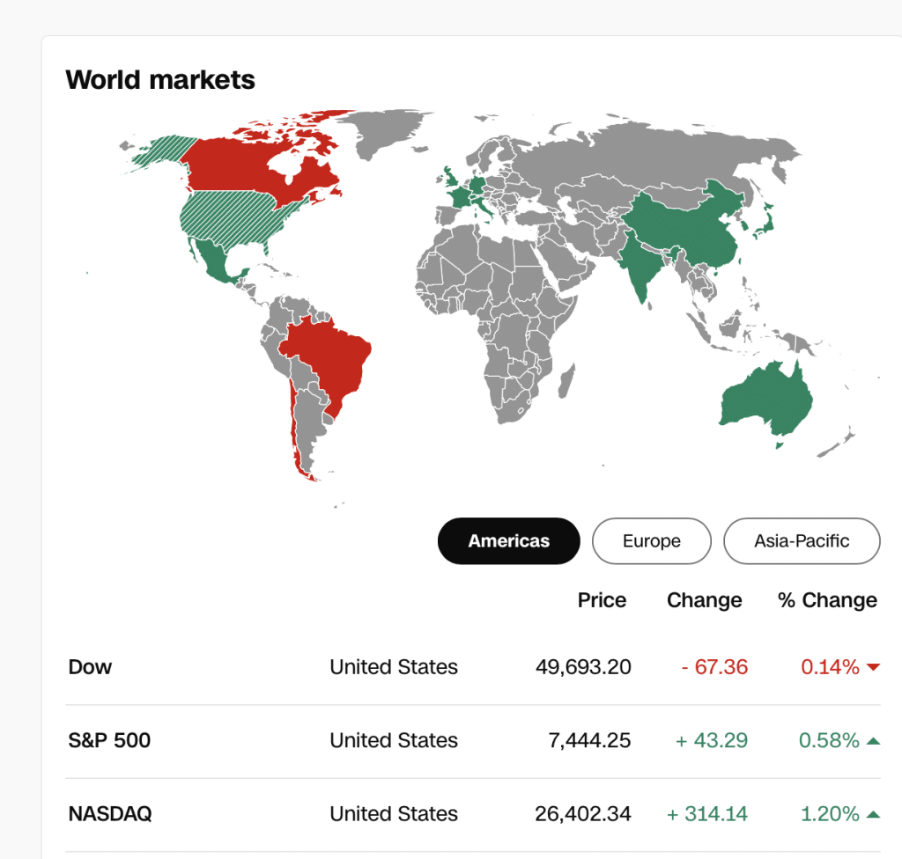Click the Change column header
Viewport: 902px width, 859px height.
click(x=704, y=601)
